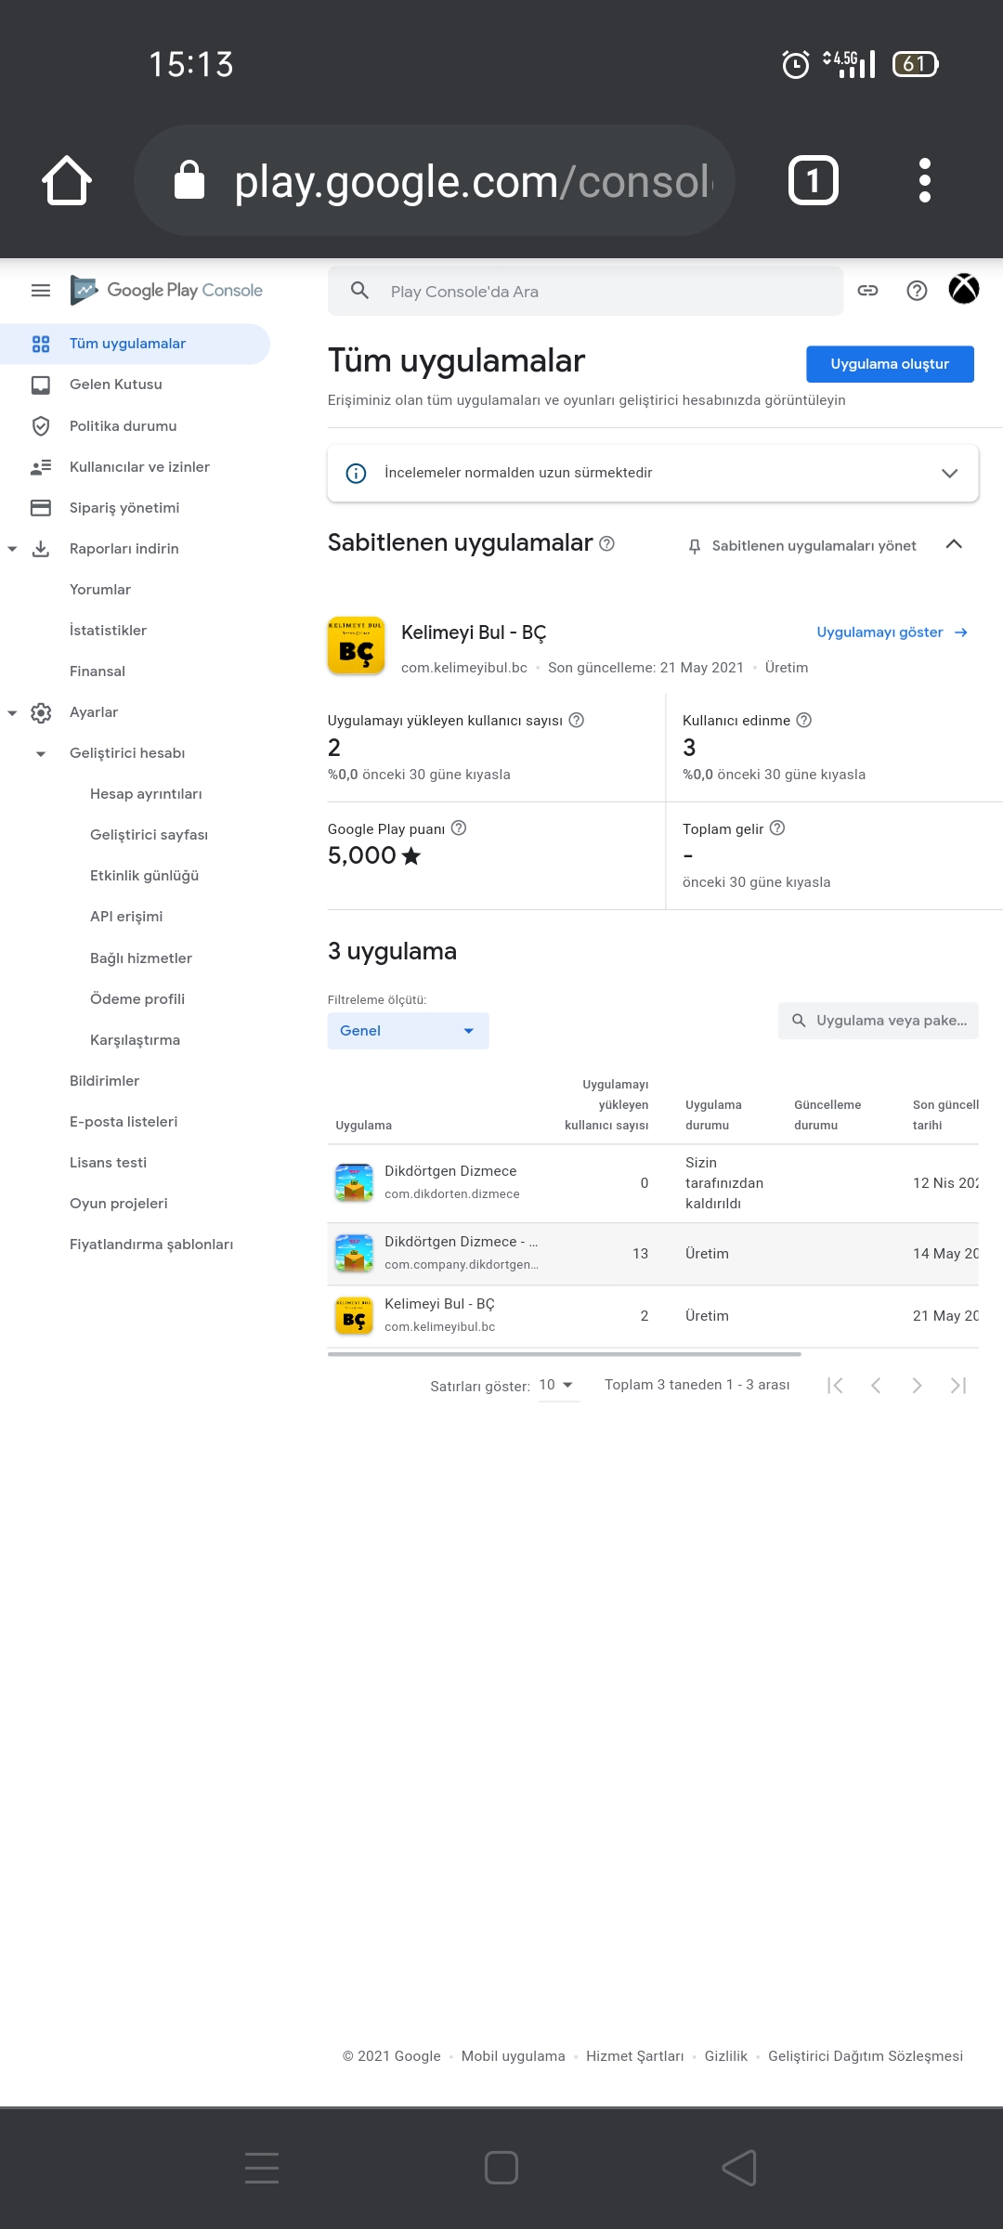
Task: Click the copy link icon in header
Action: (867, 291)
